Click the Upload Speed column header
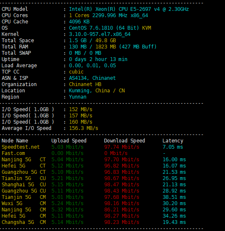This screenshot has height=231, width=225. click(x=69, y=141)
